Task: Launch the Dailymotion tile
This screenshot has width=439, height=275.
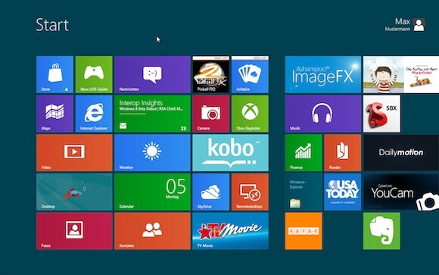Action: (401, 153)
